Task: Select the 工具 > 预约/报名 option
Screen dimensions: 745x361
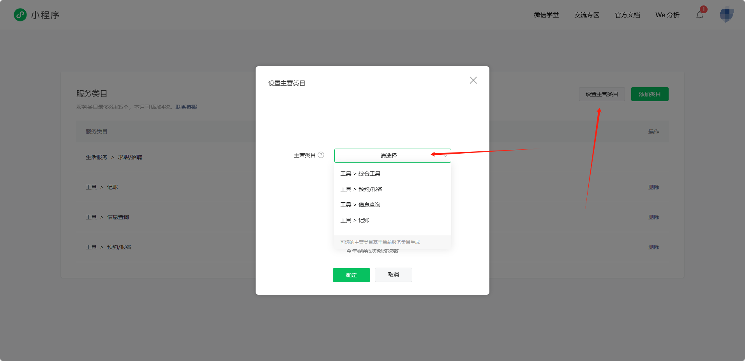Action: click(x=362, y=189)
